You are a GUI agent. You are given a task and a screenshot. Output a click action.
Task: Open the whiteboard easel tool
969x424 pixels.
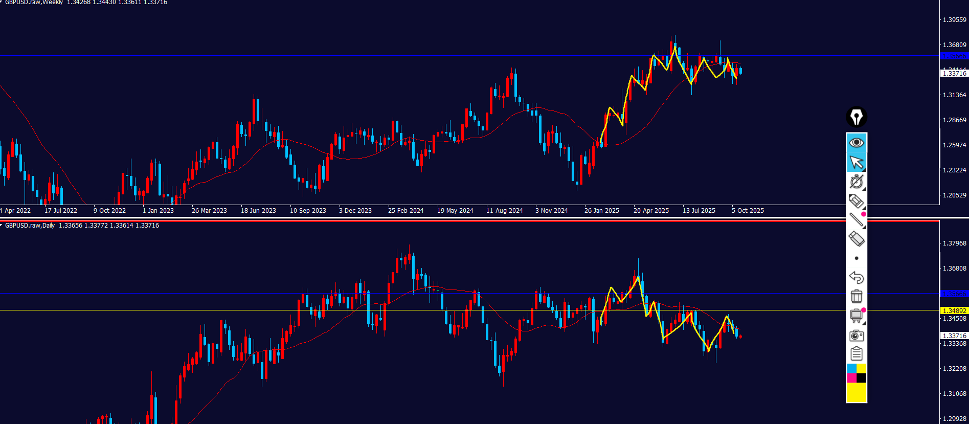pyautogui.click(x=856, y=316)
